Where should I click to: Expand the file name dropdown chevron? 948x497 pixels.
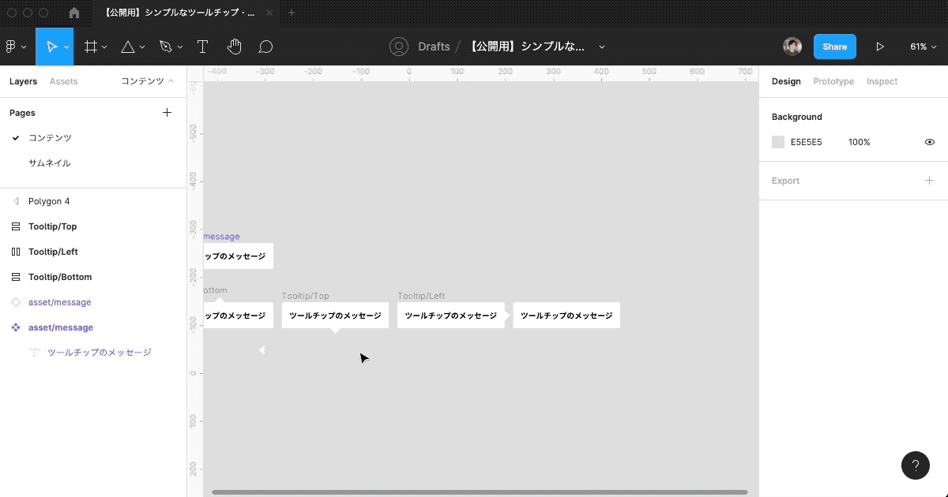click(602, 47)
